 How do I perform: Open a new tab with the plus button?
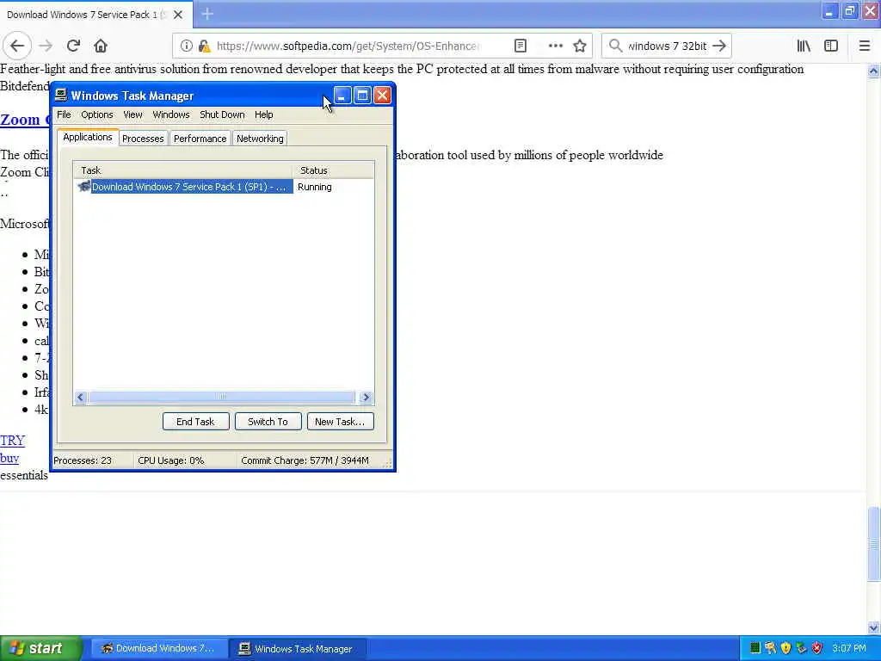[207, 14]
